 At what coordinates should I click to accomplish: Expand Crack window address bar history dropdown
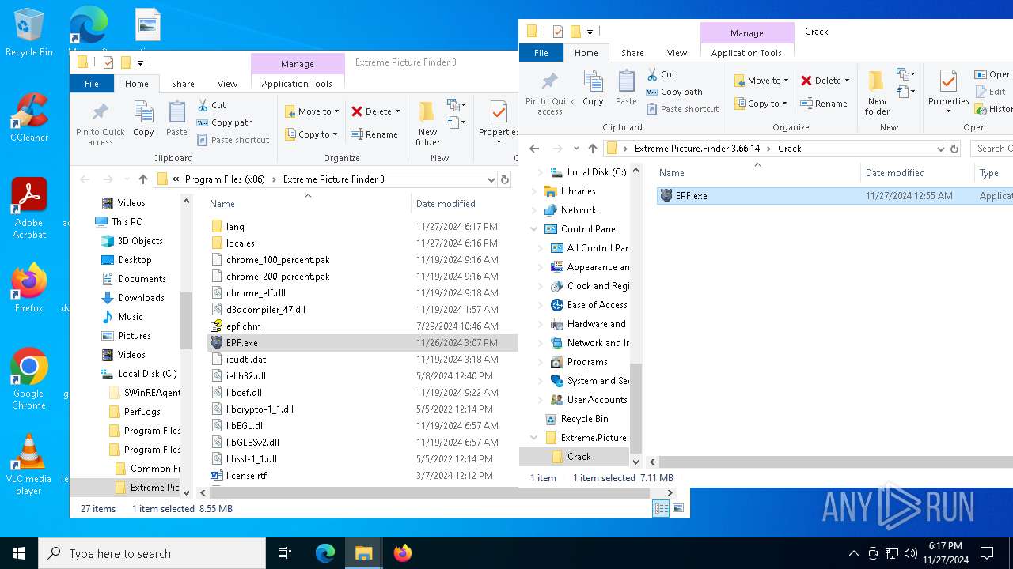(x=940, y=149)
